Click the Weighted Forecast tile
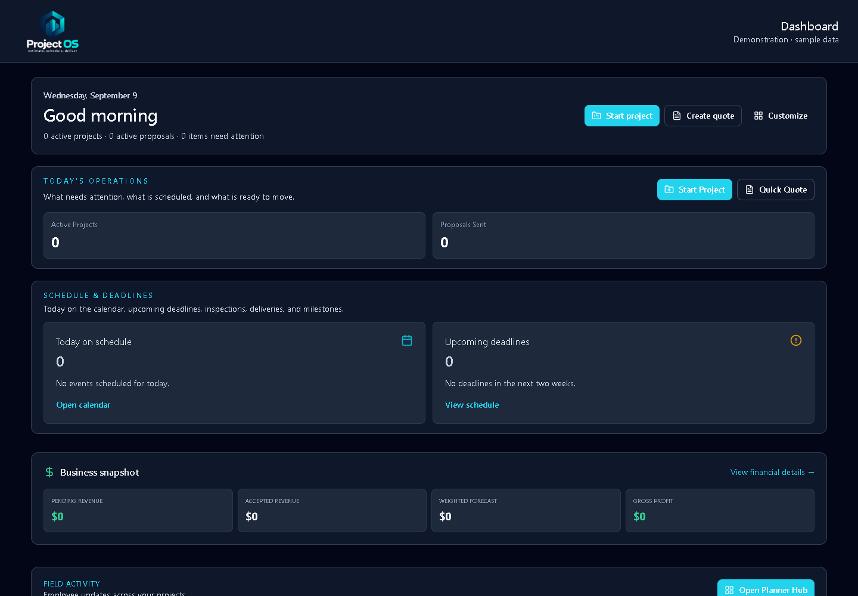The width and height of the screenshot is (858, 596). coord(526,510)
